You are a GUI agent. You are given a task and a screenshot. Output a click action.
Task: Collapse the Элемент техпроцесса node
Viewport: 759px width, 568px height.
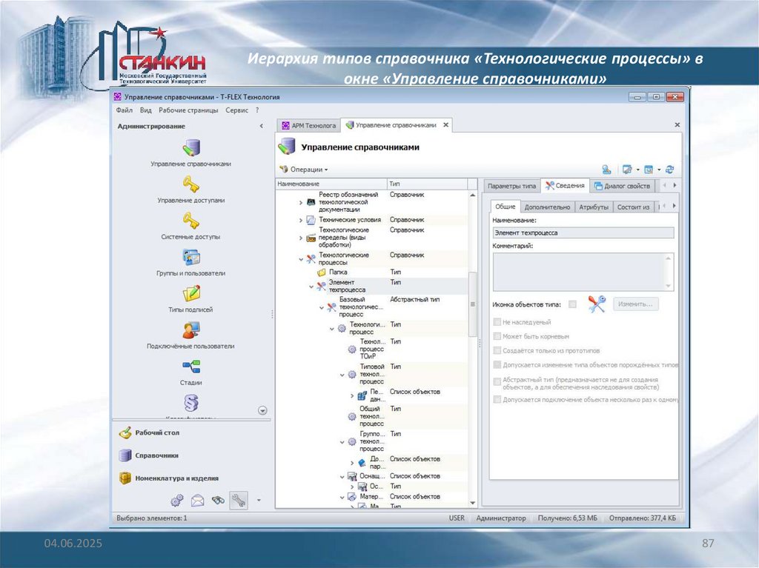pos(311,287)
